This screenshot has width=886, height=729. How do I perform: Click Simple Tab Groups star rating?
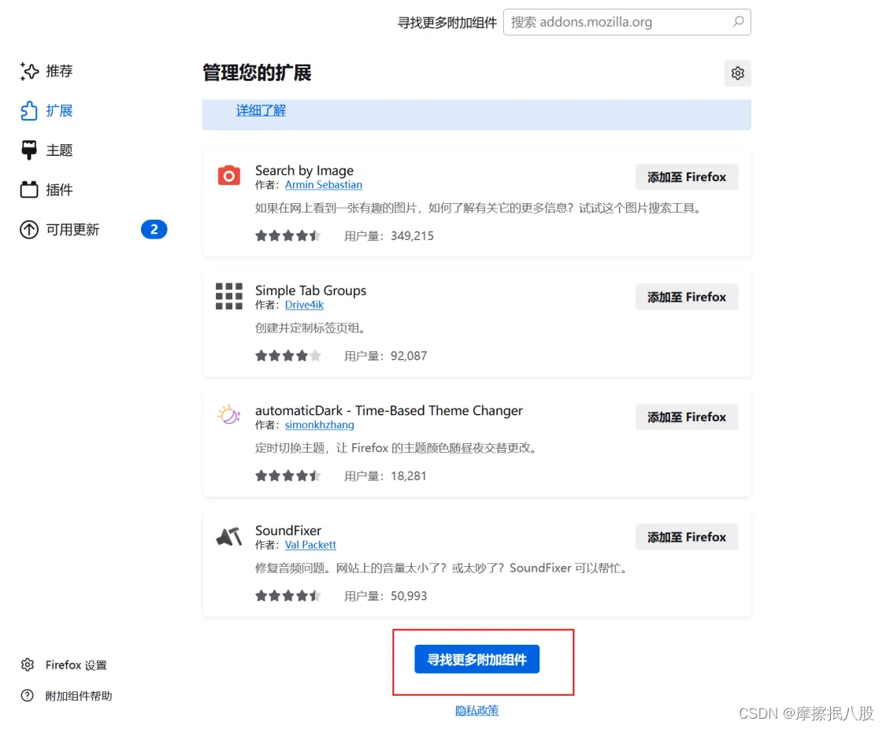coord(287,356)
